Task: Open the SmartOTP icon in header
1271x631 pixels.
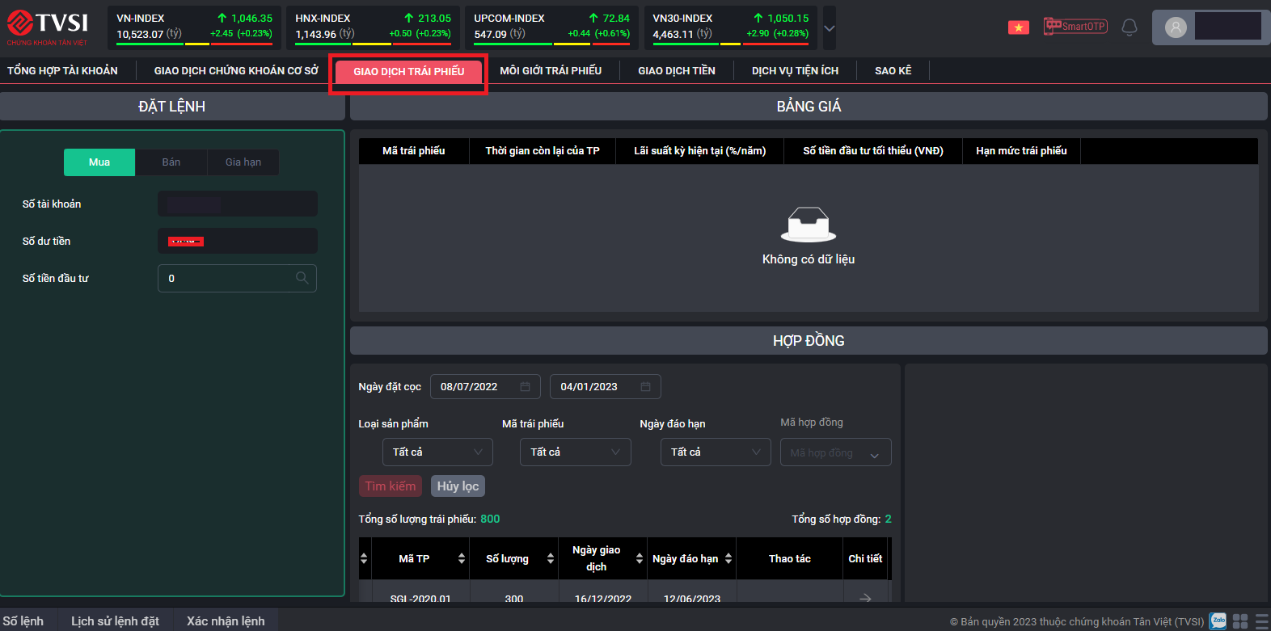Action: (1075, 27)
